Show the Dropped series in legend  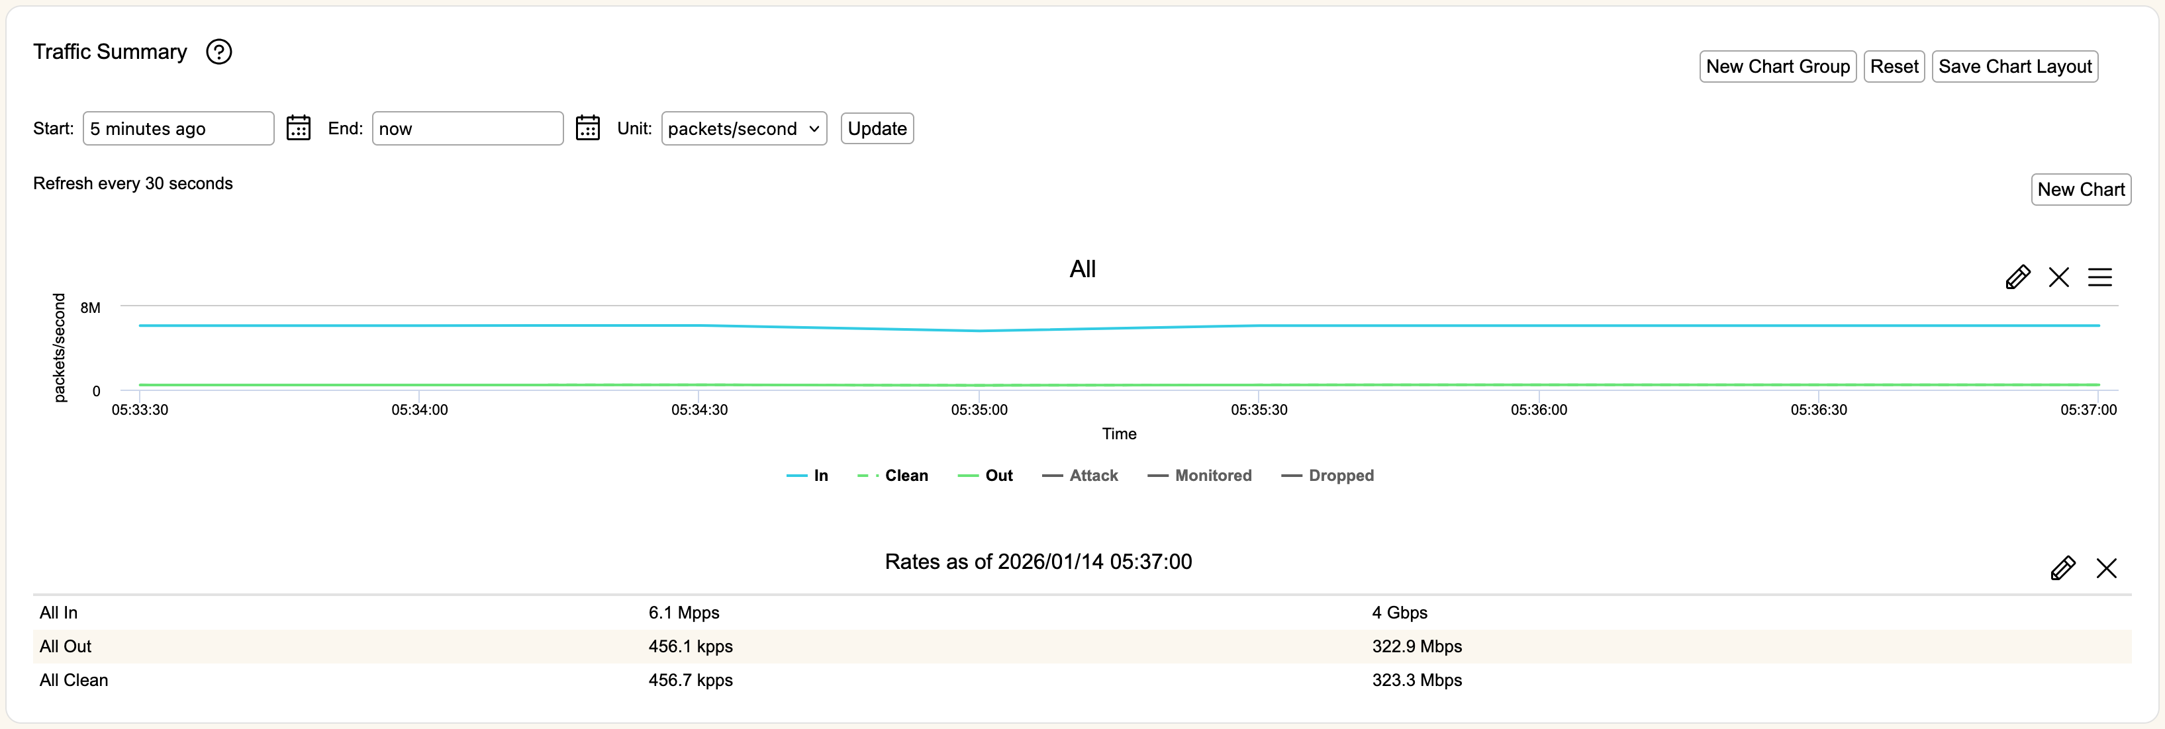point(1328,476)
